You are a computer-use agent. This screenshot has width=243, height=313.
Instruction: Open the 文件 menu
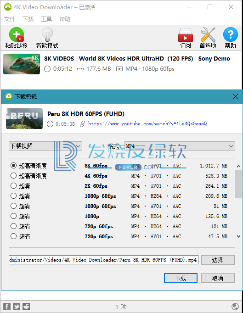[x=10, y=19]
